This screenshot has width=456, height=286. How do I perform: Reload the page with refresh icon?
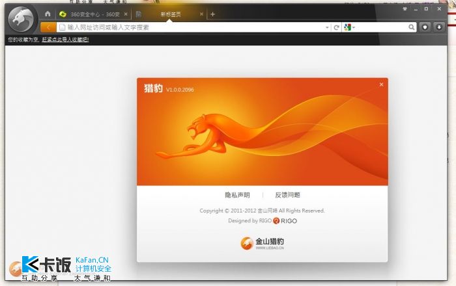click(x=337, y=27)
